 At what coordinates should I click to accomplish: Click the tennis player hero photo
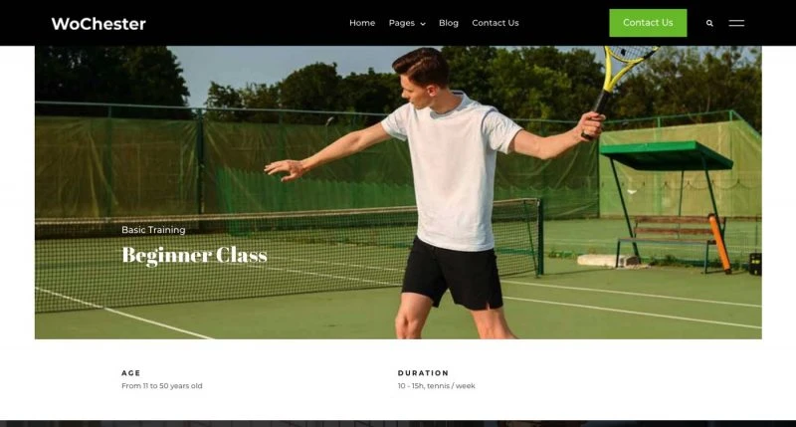(x=398, y=192)
